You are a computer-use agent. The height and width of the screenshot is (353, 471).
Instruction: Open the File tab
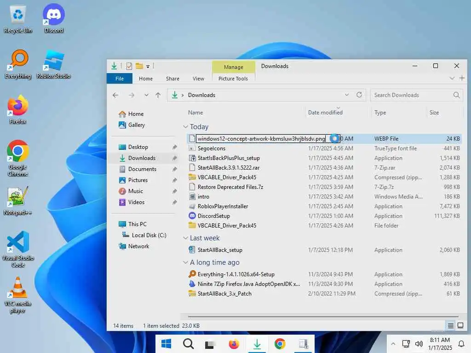point(120,78)
